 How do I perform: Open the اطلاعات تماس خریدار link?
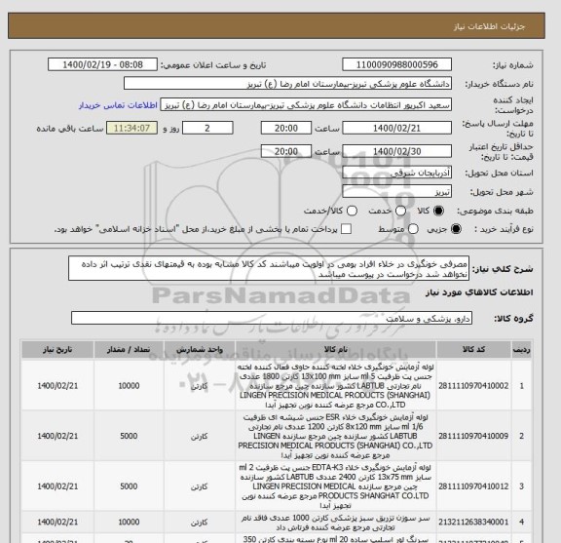118,105
